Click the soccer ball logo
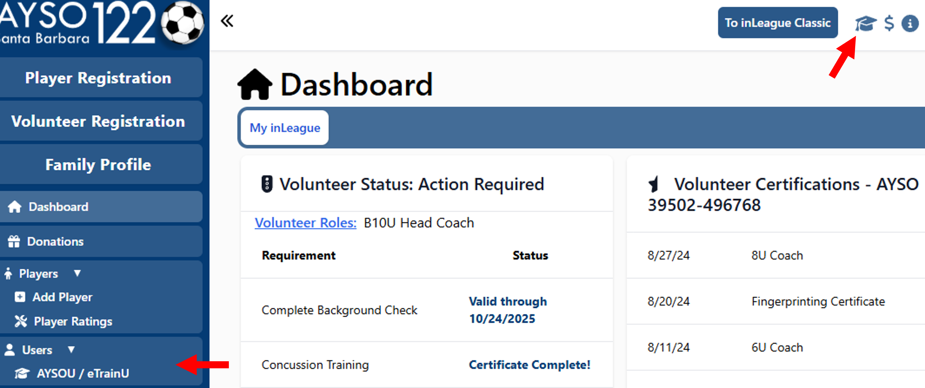Viewport: 925px width, 388px height. tap(182, 22)
